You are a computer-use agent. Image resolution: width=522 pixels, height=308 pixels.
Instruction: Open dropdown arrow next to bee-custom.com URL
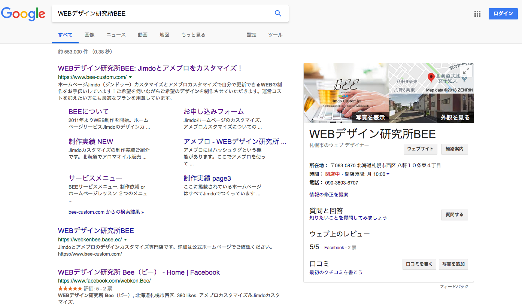130,77
